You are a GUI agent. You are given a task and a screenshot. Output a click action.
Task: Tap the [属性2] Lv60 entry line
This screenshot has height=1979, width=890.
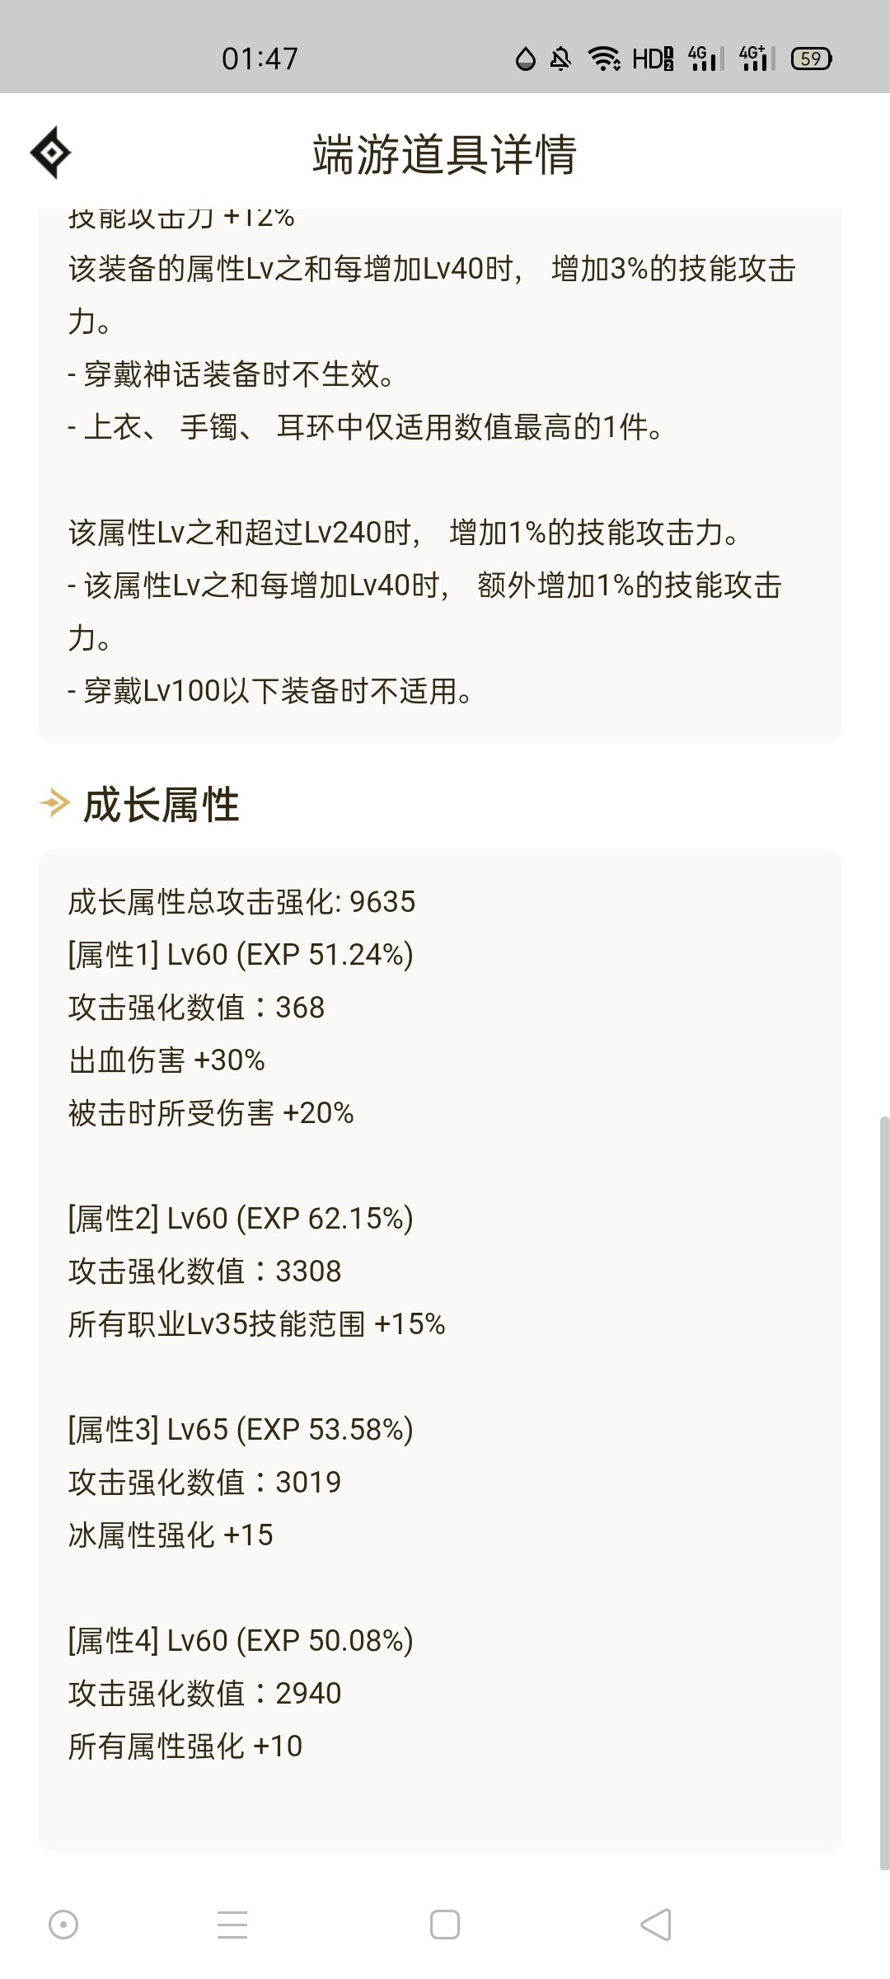click(x=241, y=1219)
